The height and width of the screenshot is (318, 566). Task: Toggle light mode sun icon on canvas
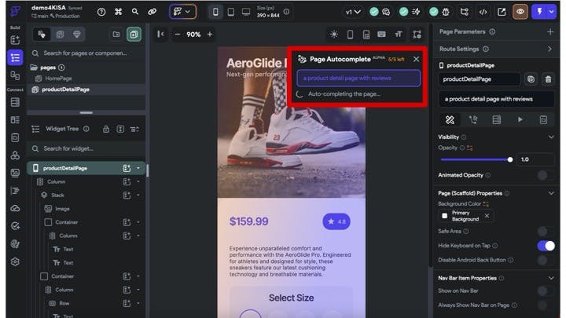click(334, 35)
